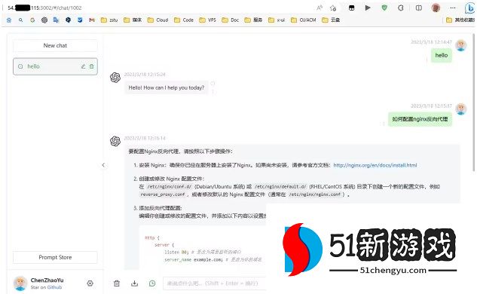The height and width of the screenshot is (294, 477).
Task: Toggle browser split screen view
Action: pyautogui.click(x=419, y=8)
